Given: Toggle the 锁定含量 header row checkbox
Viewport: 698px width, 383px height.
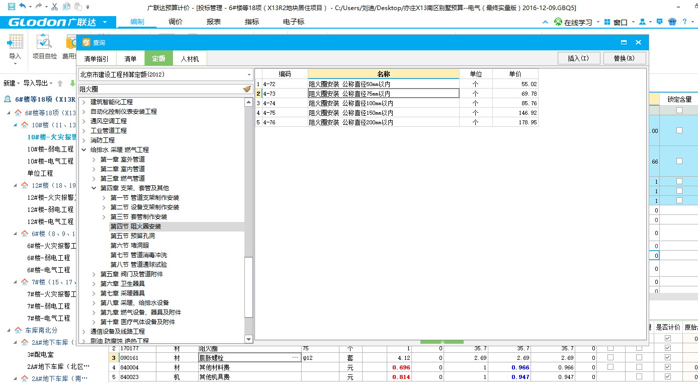Looking at the screenshot, I should [679, 110].
